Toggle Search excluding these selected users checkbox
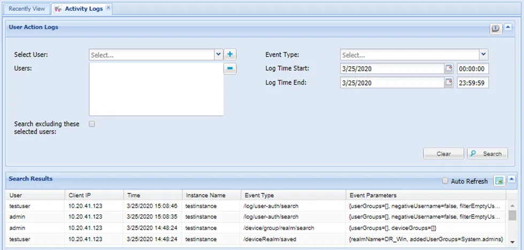524x250 pixels. (92, 124)
